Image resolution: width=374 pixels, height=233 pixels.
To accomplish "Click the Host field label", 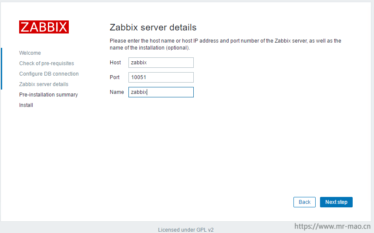I will pos(115,63).
